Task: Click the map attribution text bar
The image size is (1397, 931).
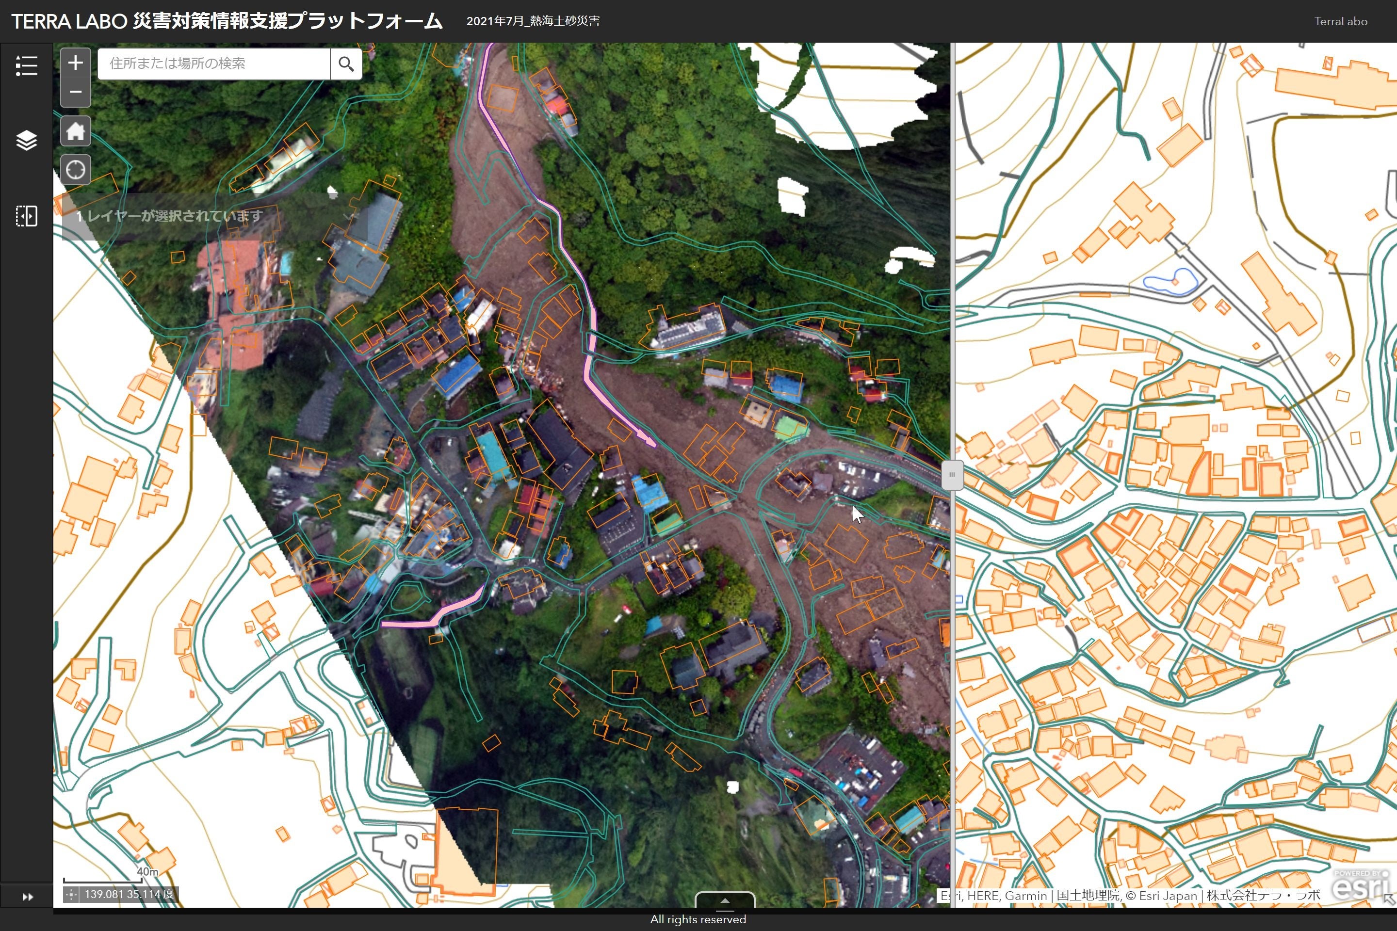Action: [1129, 896]
